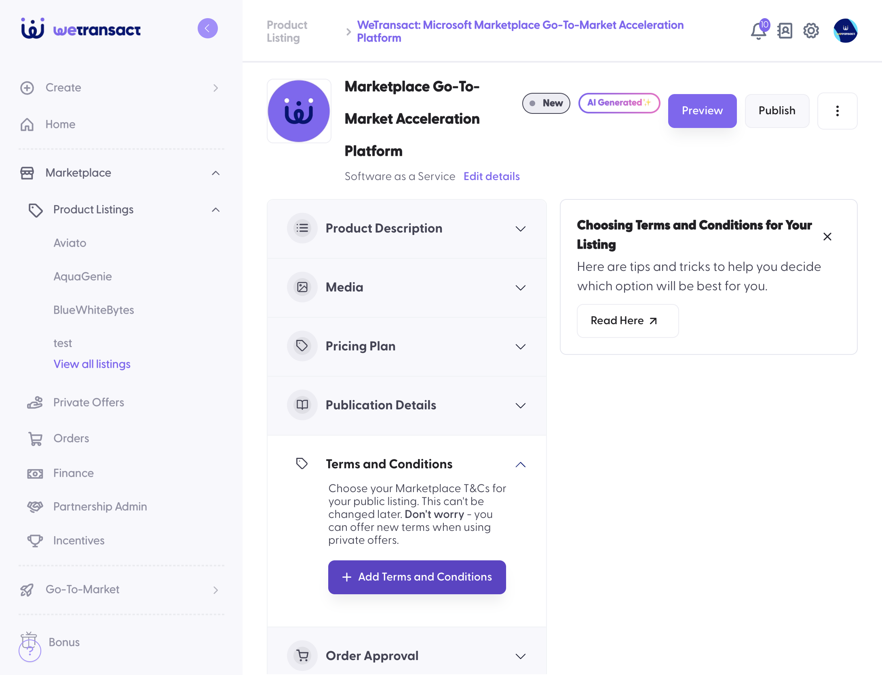Viewport: 882px width, 675px height.
Task: Click the Go-To-Market rocket icon
Action: point(27,590)
